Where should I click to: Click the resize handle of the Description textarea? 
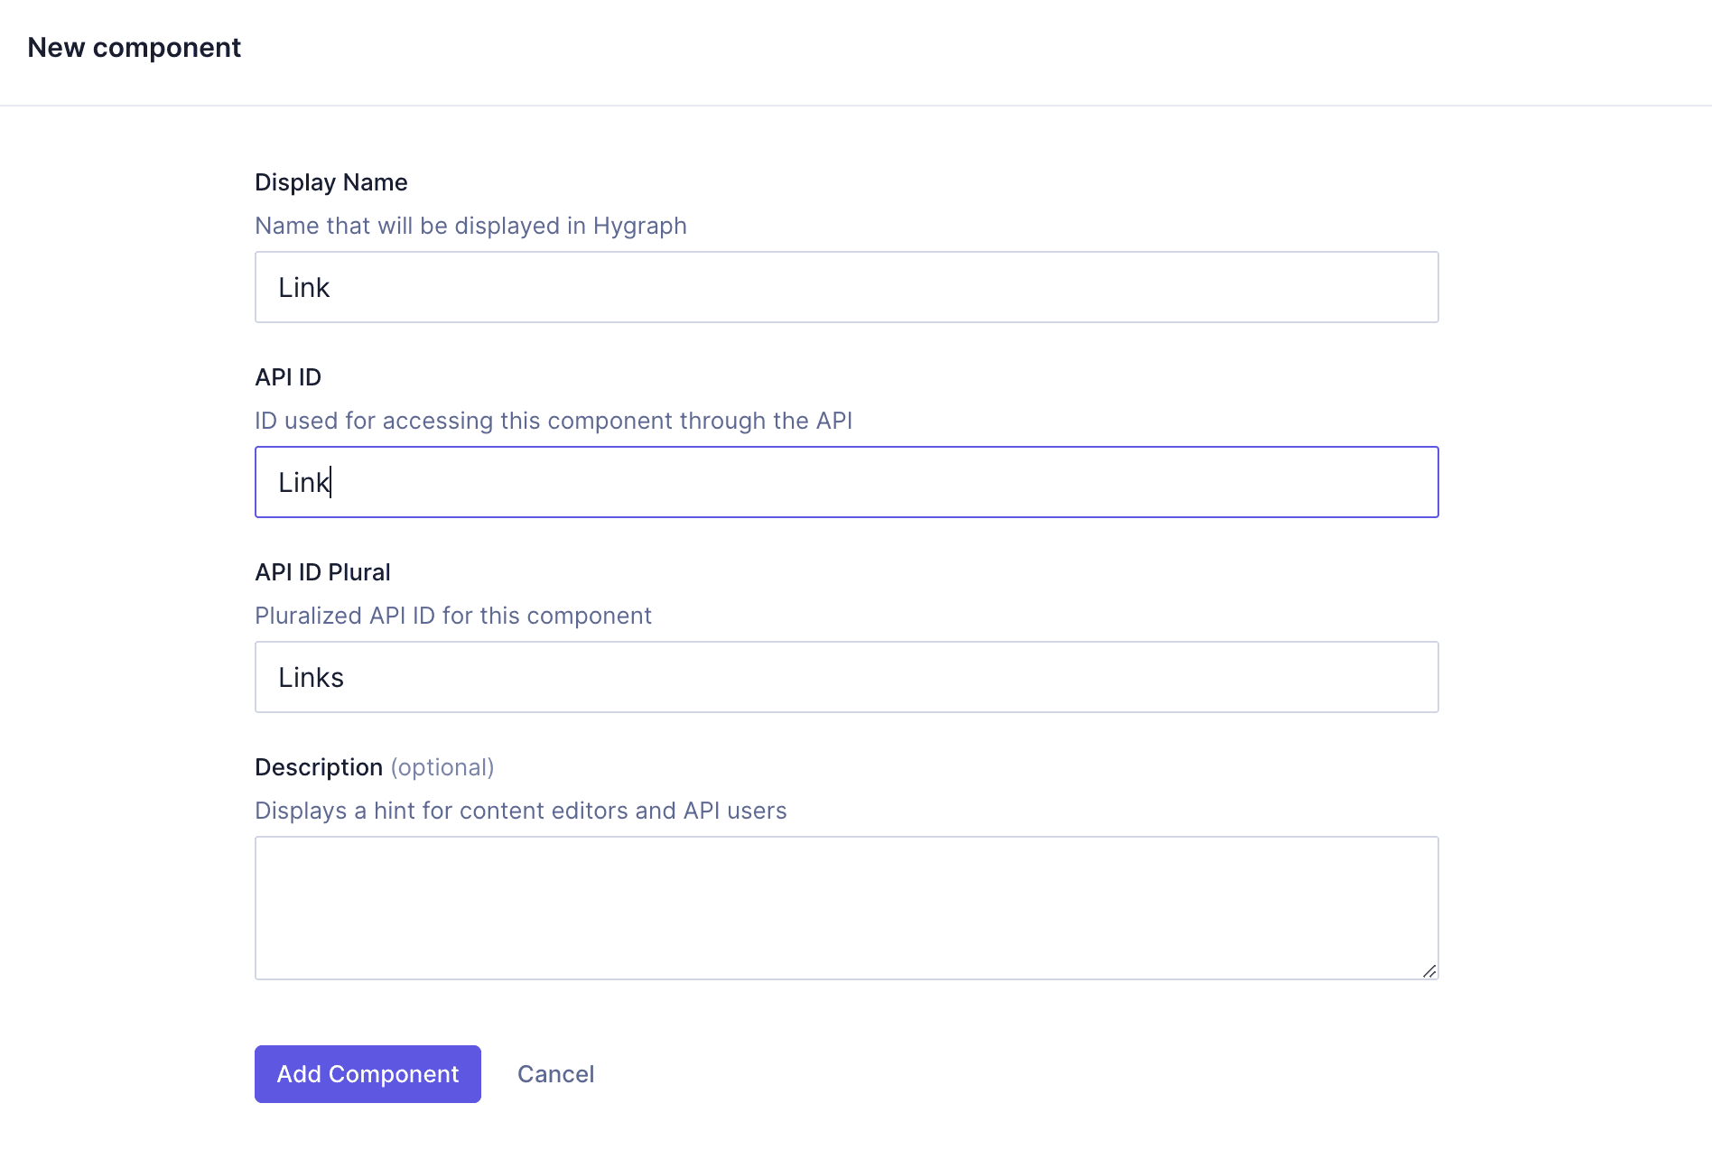(x=1429, y=972)
